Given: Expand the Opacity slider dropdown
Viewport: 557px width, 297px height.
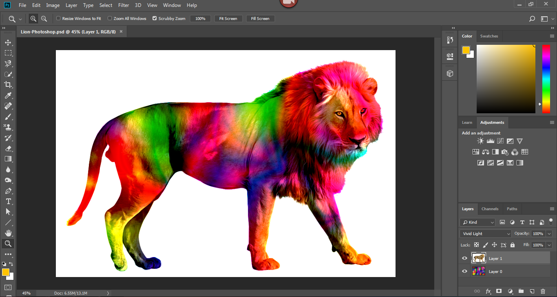Looking at the screenshot, I should pos(549,234).
